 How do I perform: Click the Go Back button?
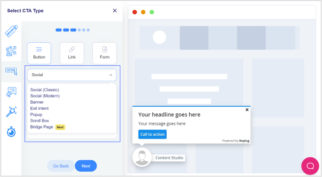tap(61, 166)
